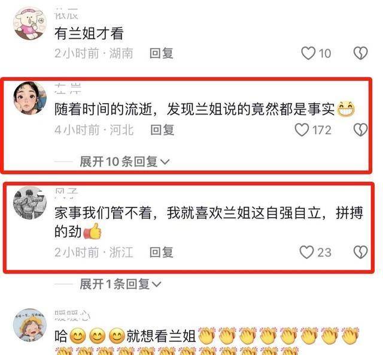Screen dimensions: 383x355
Task: Dislike the comment from 湖南
Action: (360, 53)
